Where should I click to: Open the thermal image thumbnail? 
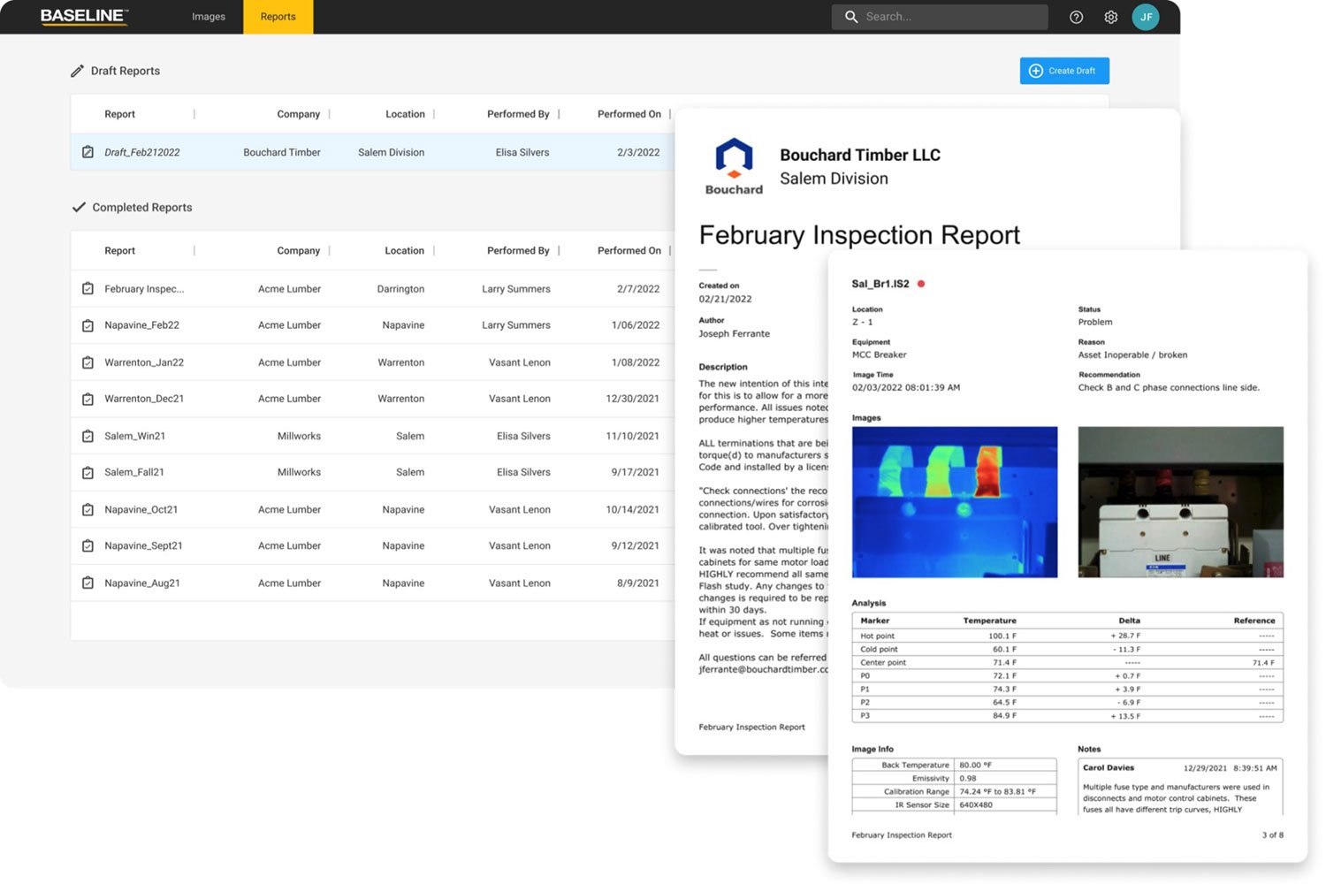[954, 501]
